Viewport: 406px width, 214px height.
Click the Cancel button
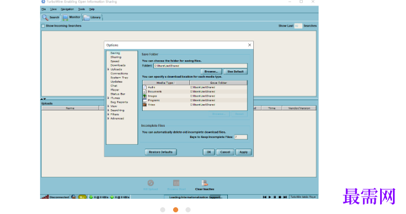click(225, 152)
